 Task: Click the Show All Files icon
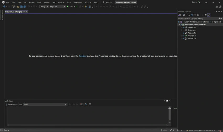pos(198,15)
